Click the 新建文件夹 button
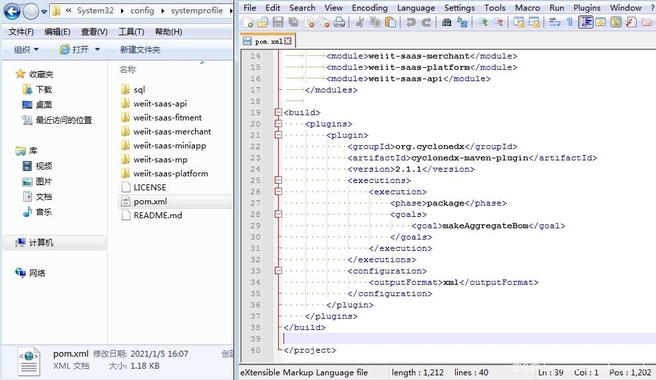Image resolution: width=656 pixels, height=380 pixels. coord(140,50)
